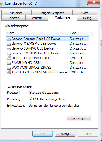Select Generic- MS/MS-Pro USB Device row
Viewport: 102px width, 141px height.
pyautogui.click(x=47, y=44)
